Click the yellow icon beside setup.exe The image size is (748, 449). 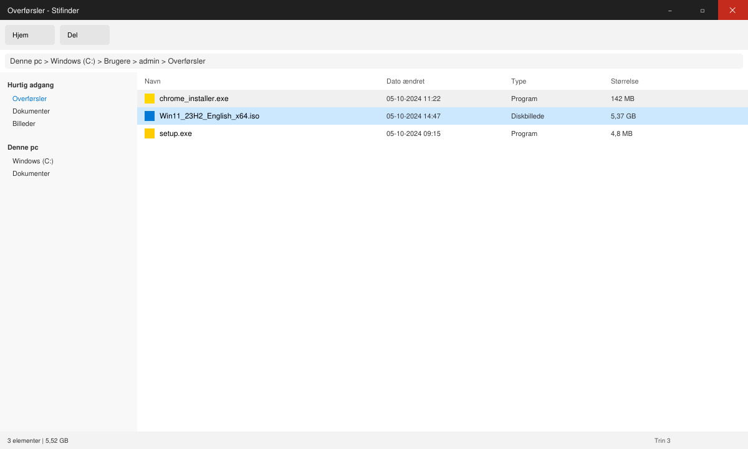pyautogui.click(x=150, y=133)
